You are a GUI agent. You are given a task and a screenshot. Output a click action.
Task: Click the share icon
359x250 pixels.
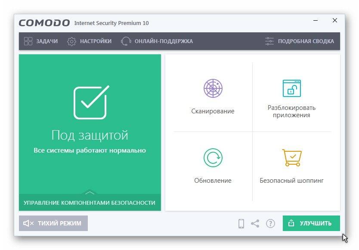point(255,223)
